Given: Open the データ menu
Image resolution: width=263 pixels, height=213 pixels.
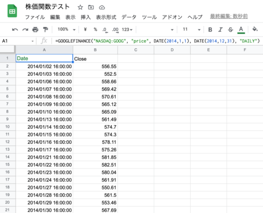Looking at the screenshot, I should click(x=129, y=17).
